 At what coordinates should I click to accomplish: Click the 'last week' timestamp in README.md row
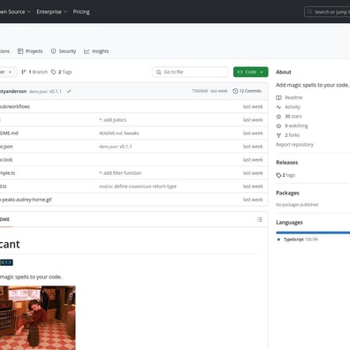[253, 133]
